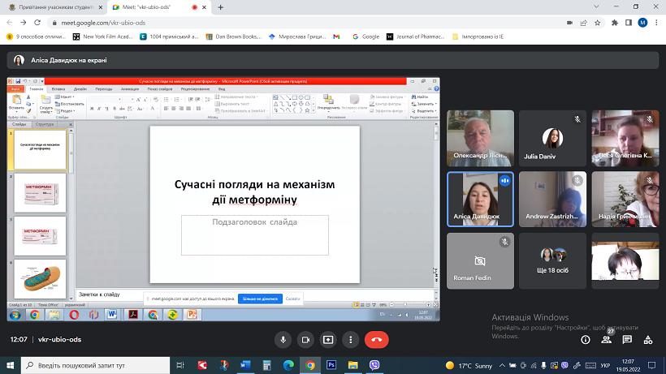This screenshot has height=374, width=666.
Task: Open Windows Start menu
Action: 11,365
